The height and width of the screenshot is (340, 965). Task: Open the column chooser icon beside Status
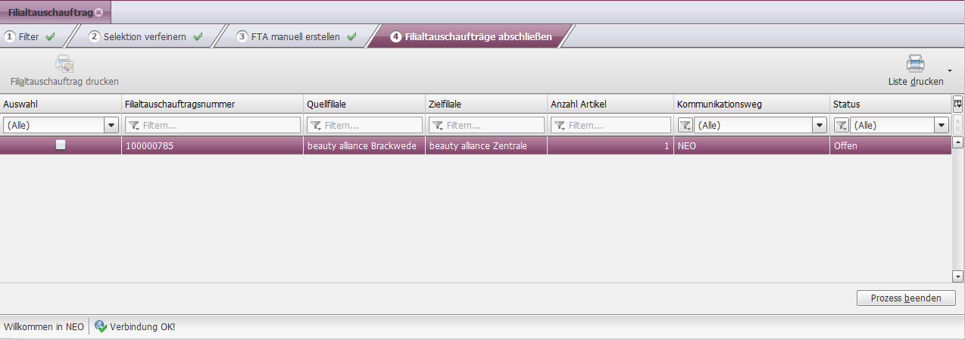(x=957, y=104)
